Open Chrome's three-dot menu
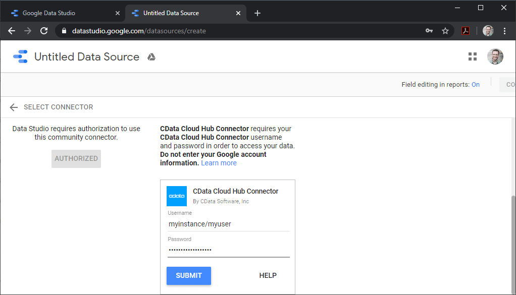The image size is (516, 295). [504, 31]
